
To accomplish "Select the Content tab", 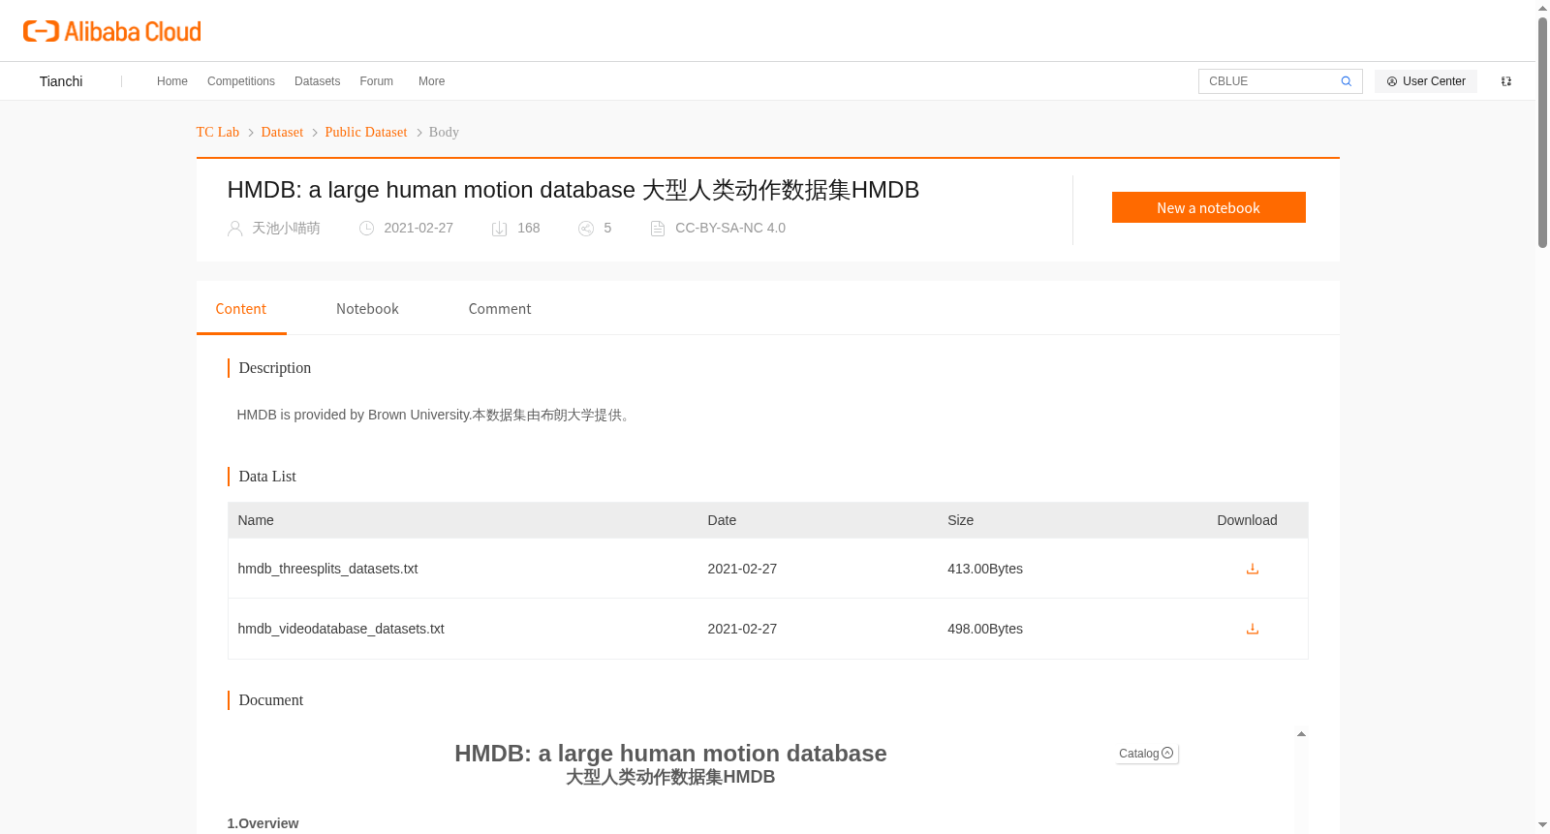I will [241, 309].
